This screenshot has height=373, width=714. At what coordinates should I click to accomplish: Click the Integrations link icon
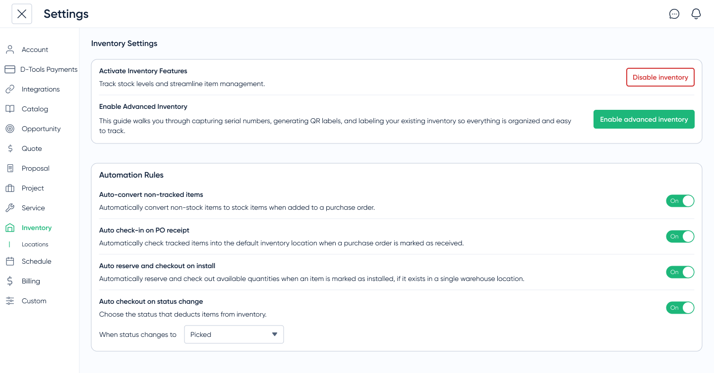tap(9, 89)
